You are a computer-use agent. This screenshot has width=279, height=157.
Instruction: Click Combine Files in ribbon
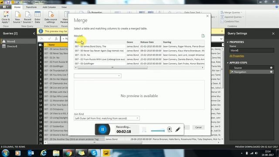pos(230,21)
